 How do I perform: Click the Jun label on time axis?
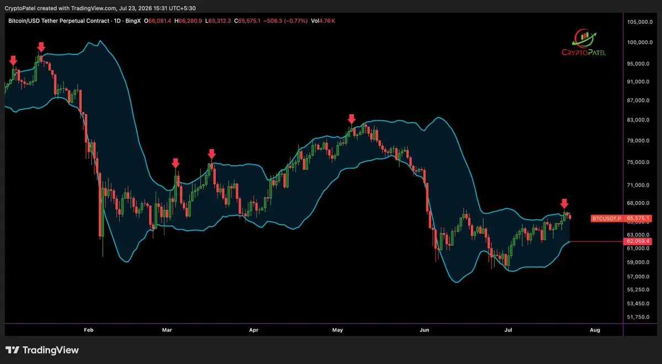pos(424,330)
